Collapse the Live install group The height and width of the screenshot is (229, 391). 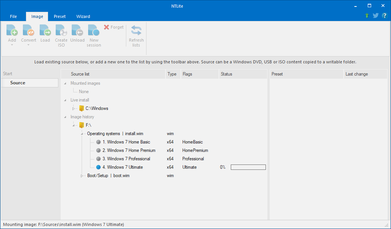pyautogui.click(x=65, y=100)
